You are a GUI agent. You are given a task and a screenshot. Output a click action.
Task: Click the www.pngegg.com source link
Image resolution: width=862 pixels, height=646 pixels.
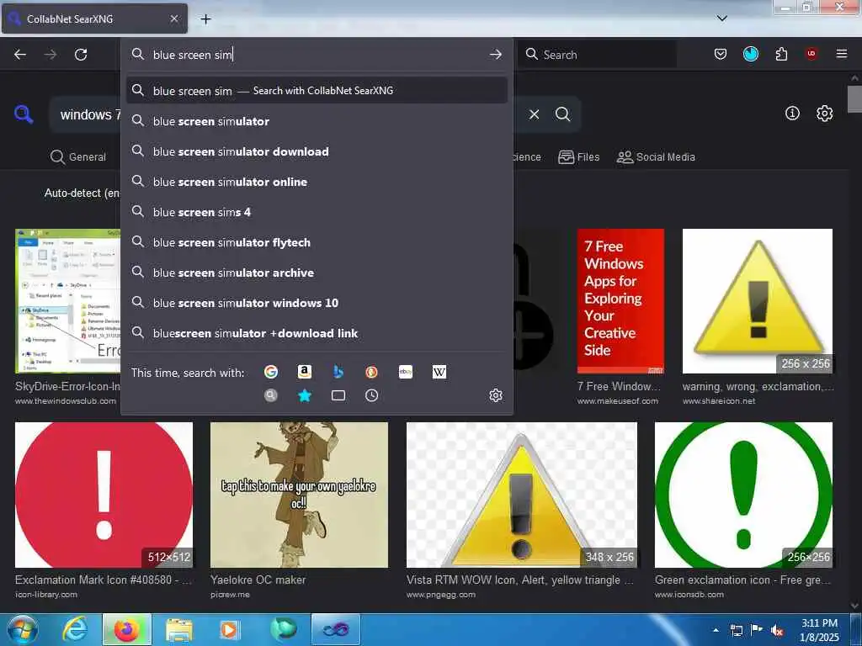coord(441,595)
